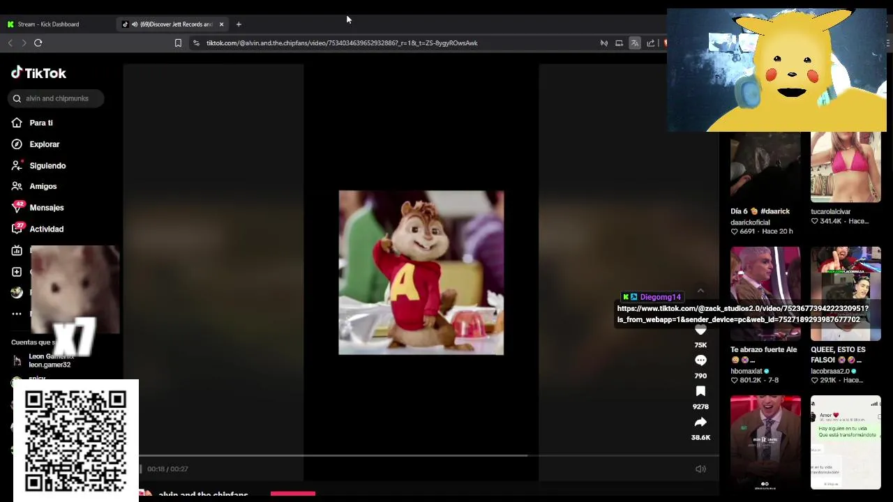Open Amigos menu label

coord(43,186)
